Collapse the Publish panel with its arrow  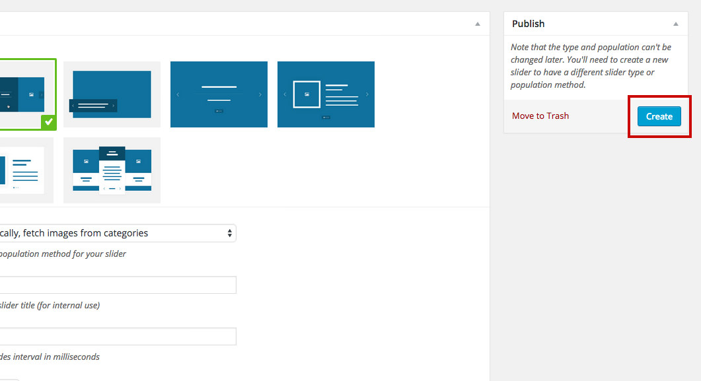[x=675, y=24]
